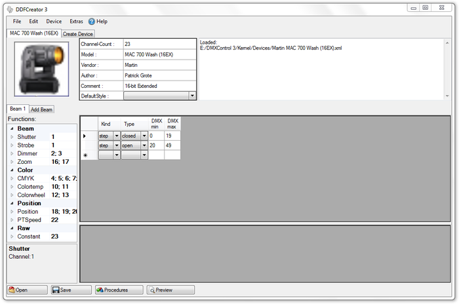
Task: Expand the CMYK color function
Action: pyautogui.click(x=12, y=178)
